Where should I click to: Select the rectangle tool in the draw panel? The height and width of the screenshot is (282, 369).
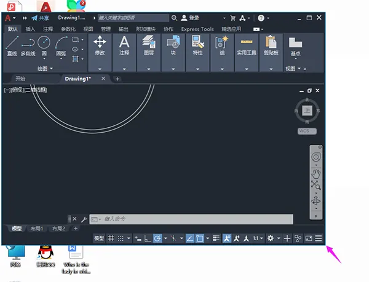pos(75,40)
